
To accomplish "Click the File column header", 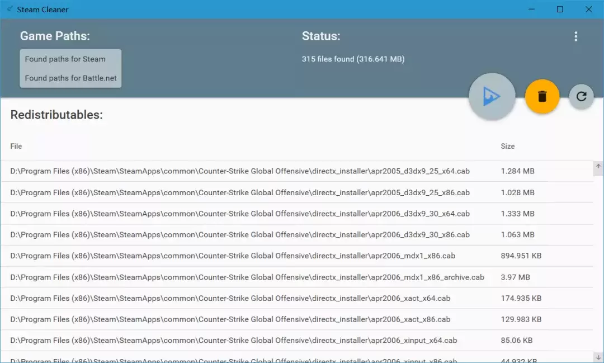I will 16,146.
